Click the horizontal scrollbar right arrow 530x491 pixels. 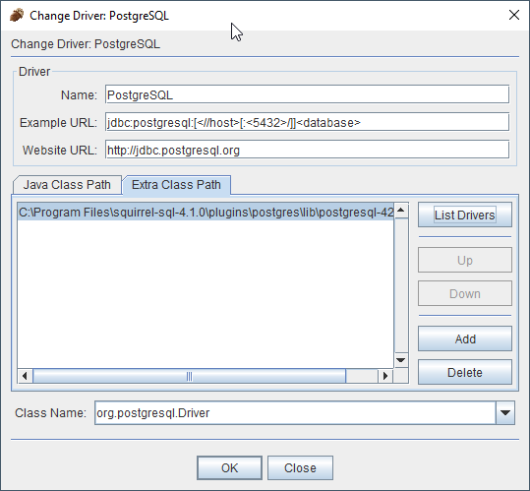coord(385,376)
